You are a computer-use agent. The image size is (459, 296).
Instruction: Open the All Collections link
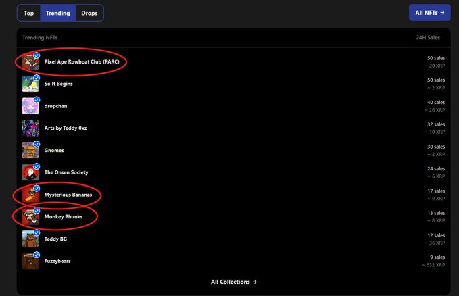(234, 282)
